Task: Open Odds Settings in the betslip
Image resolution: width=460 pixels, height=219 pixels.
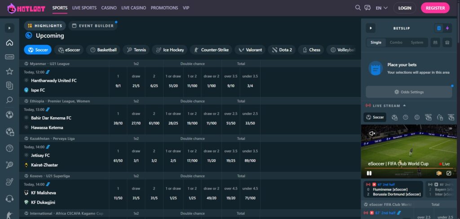Action: (x=408, y=92)
